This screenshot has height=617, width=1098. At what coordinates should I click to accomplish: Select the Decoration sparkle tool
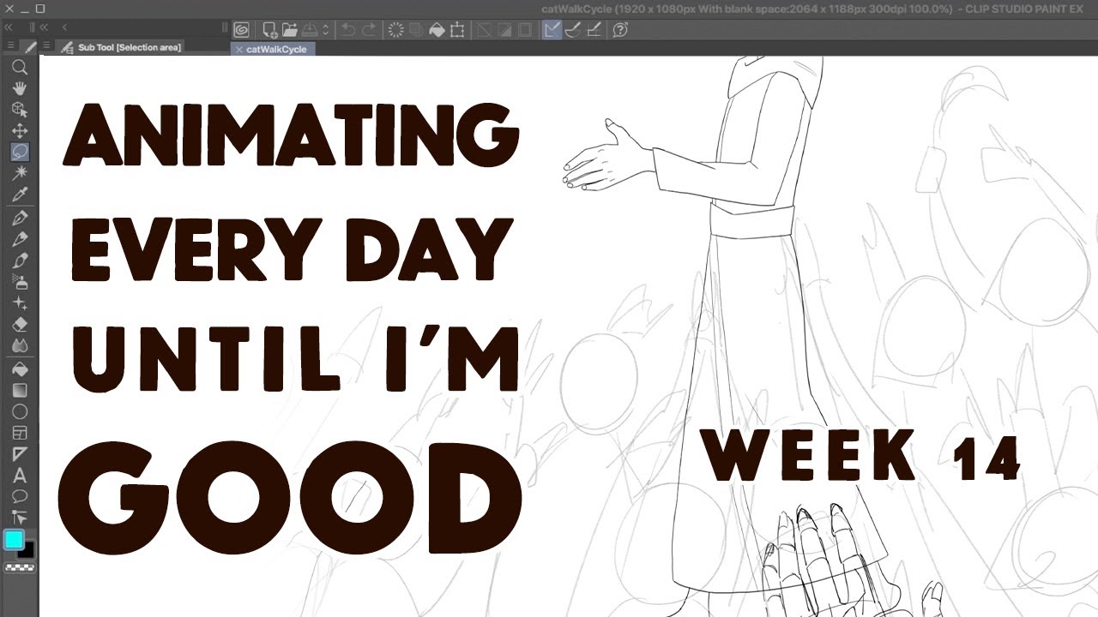20,303
